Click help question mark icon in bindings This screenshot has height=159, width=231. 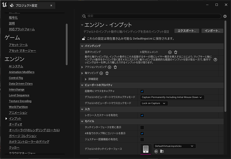[x=215, y=60]
